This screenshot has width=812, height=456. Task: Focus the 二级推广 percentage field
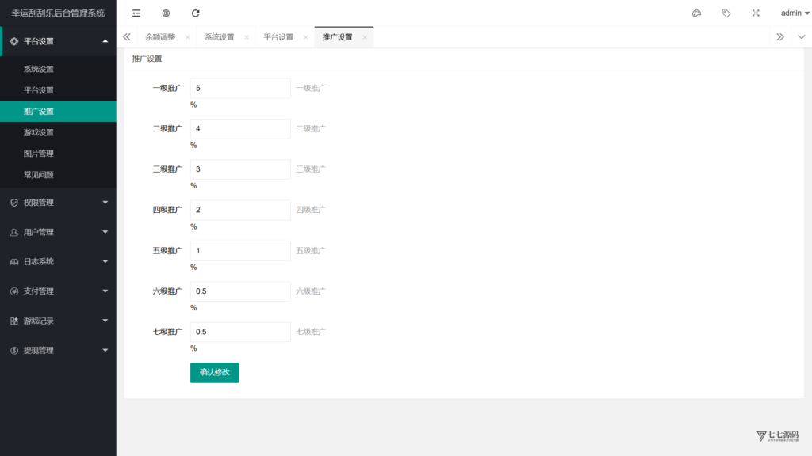coord(240,129)
